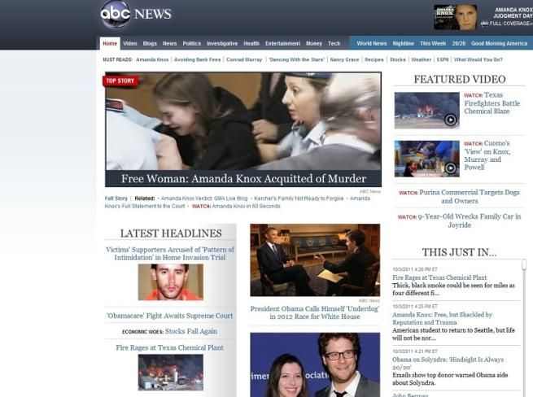Viewport: 533px width, 397px height.
Task: Open Kercher's Family Not Ready to Forgive
Action: click(x=299, y=198)
